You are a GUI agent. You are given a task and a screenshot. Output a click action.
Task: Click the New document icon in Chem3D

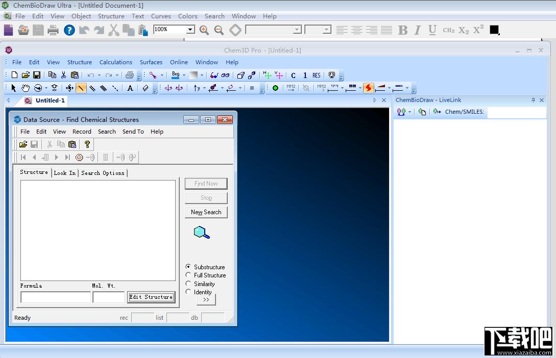pos(14,75)
